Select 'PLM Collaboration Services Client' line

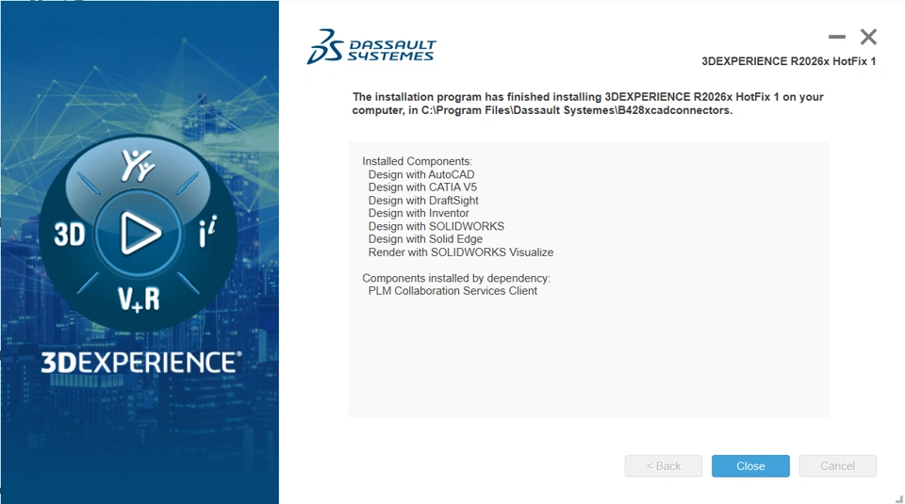pos(452,291)
